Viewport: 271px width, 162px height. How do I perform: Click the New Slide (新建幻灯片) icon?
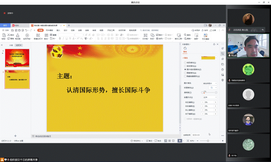coord(38,35)
